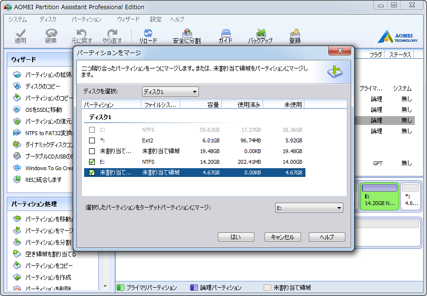Open the ウィザード menu

[128, 19]
